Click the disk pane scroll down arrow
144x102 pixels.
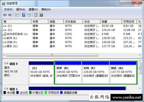(140, 88)
